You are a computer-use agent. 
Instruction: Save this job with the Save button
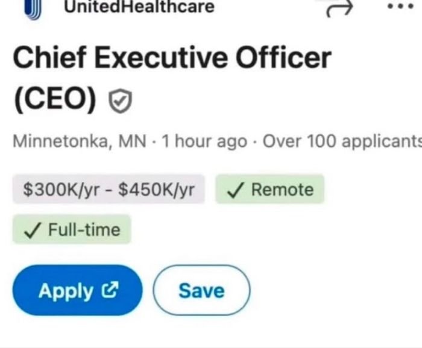point(201,291)
